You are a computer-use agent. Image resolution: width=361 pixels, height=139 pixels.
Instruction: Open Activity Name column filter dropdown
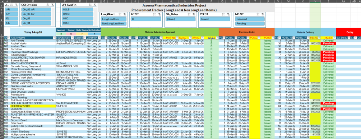coord(54,37)
